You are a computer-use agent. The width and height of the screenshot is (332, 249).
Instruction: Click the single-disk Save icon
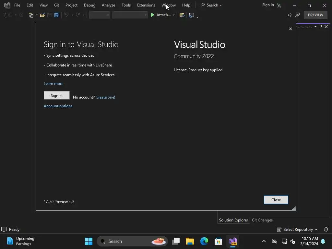point(50,15)
